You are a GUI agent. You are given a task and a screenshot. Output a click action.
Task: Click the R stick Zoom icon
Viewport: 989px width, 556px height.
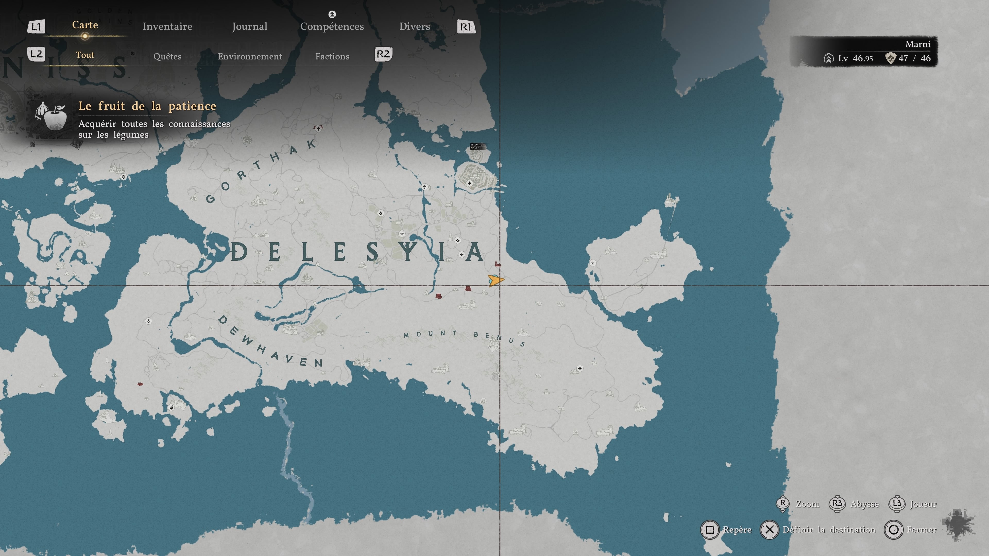782,504
